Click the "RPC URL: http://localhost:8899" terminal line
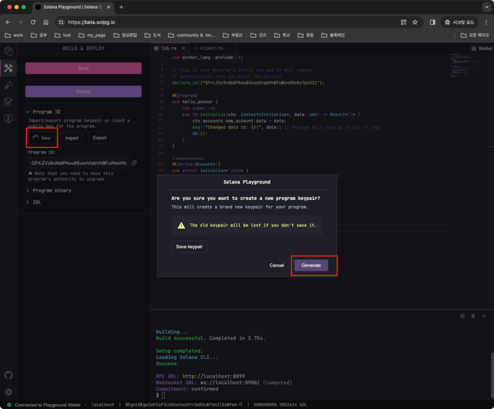This screenshot has height=409, width=494. point(200,376)
